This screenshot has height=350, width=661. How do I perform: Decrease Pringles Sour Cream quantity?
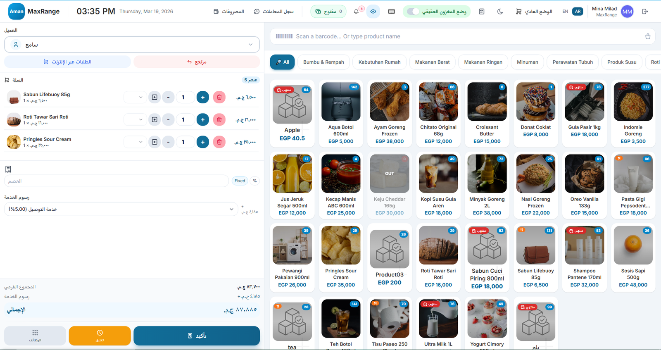point(168,142)
